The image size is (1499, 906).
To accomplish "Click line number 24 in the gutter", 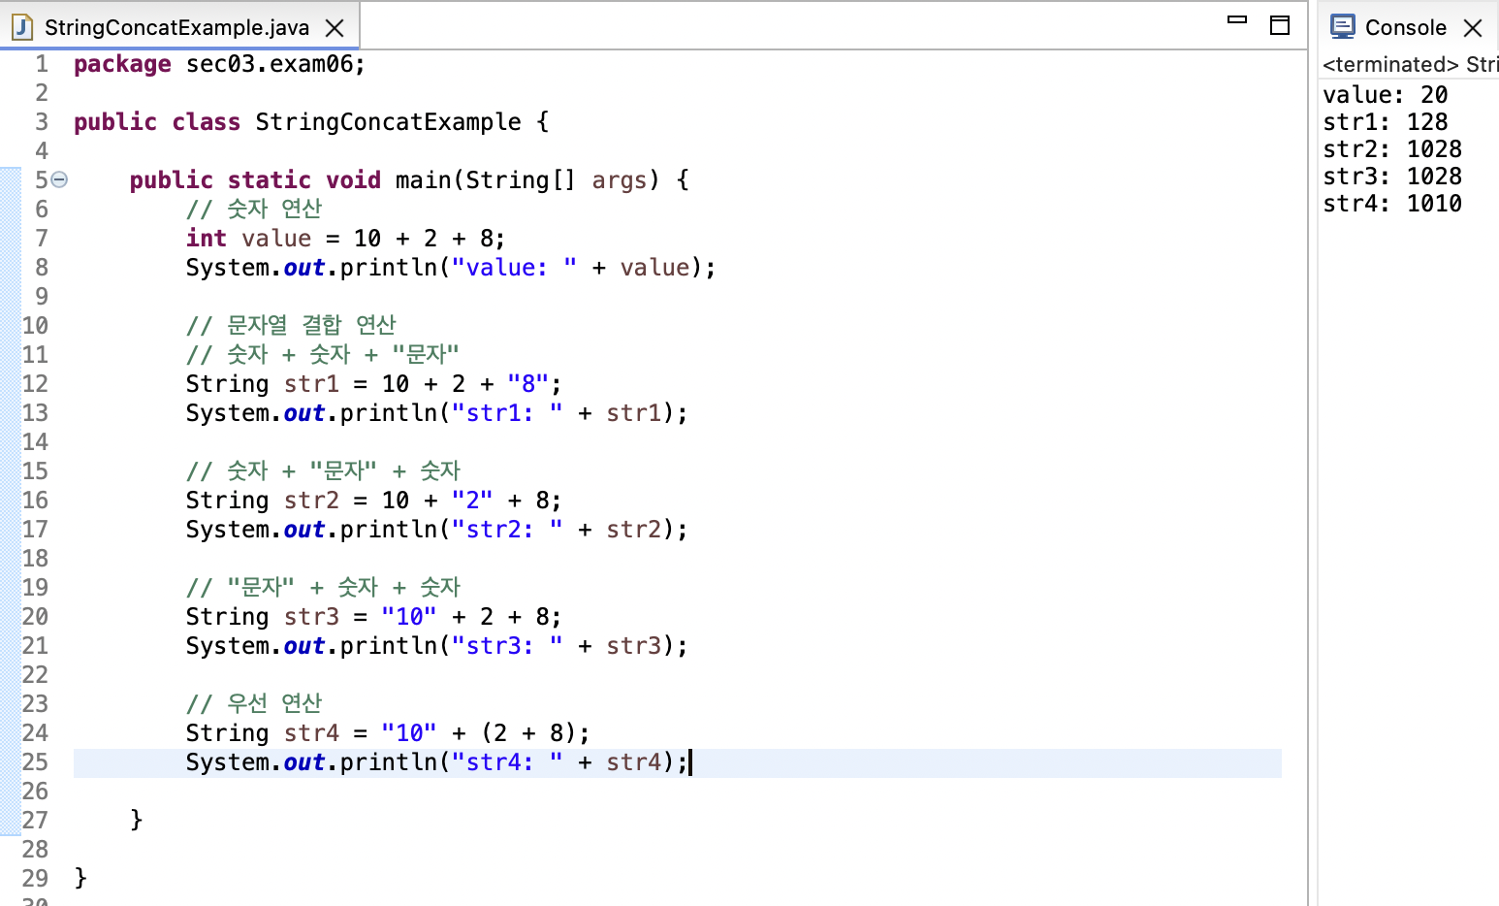I will [x=35, y=733].
